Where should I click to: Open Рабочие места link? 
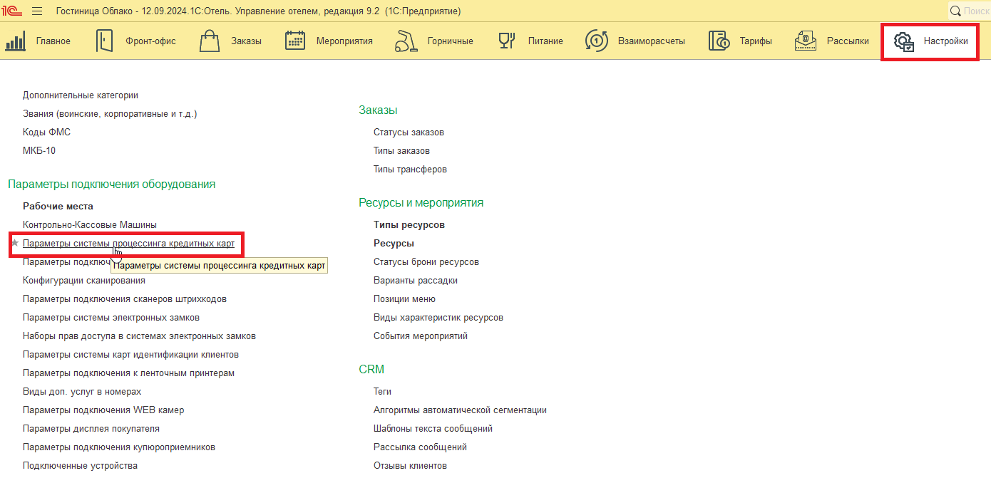click(58, 206)
